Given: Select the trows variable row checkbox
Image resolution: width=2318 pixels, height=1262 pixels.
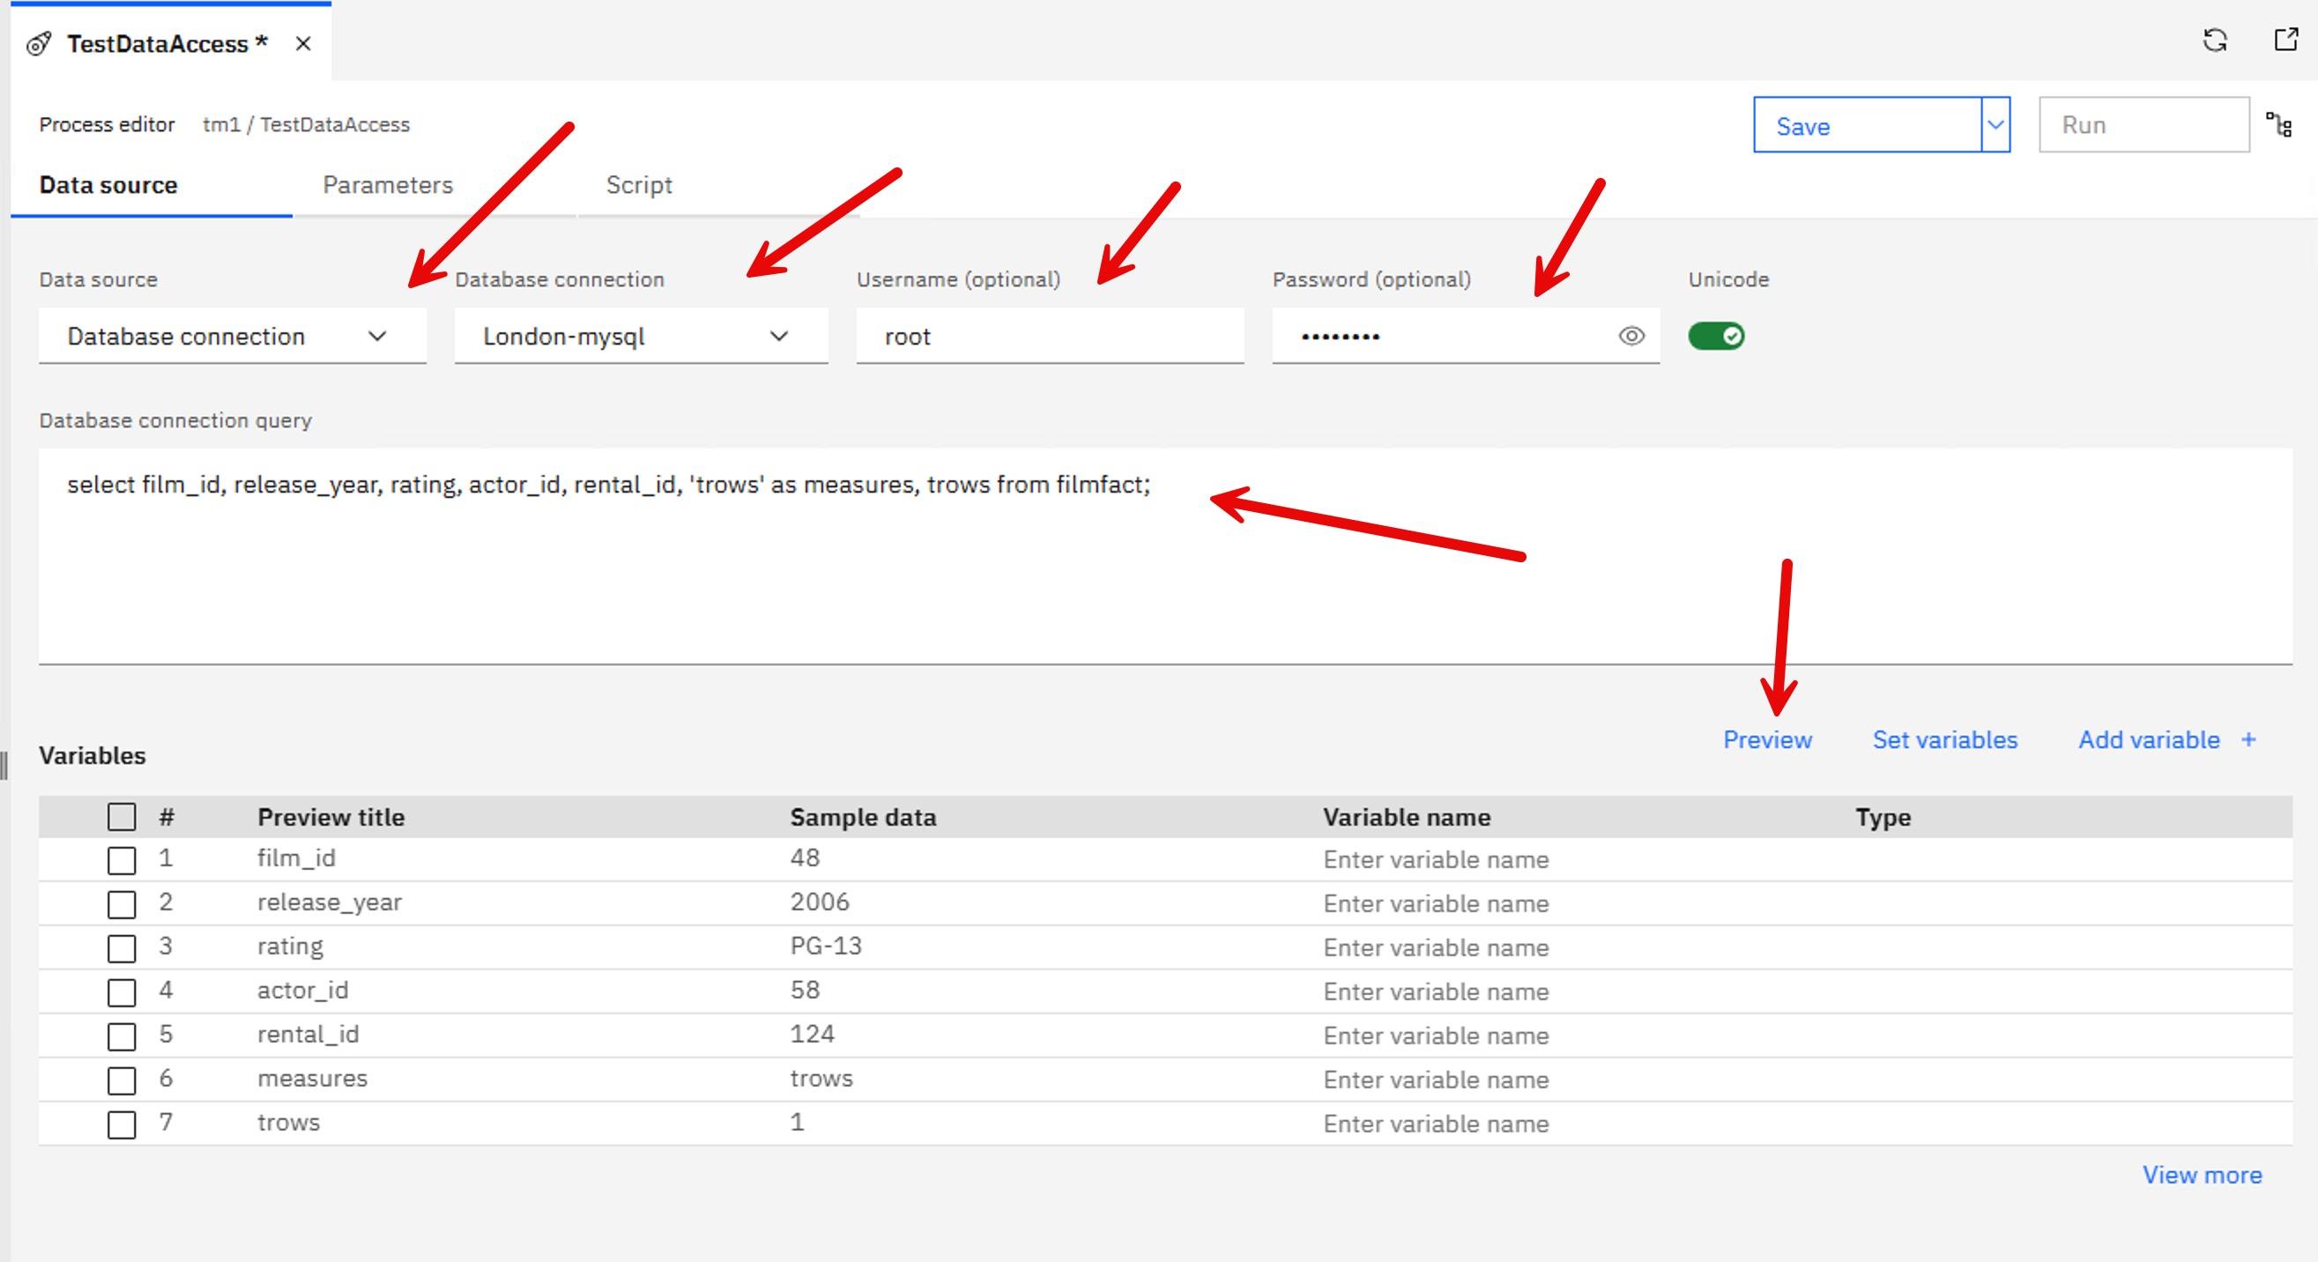Looking at the screenshot, I should click(122, 1125).
